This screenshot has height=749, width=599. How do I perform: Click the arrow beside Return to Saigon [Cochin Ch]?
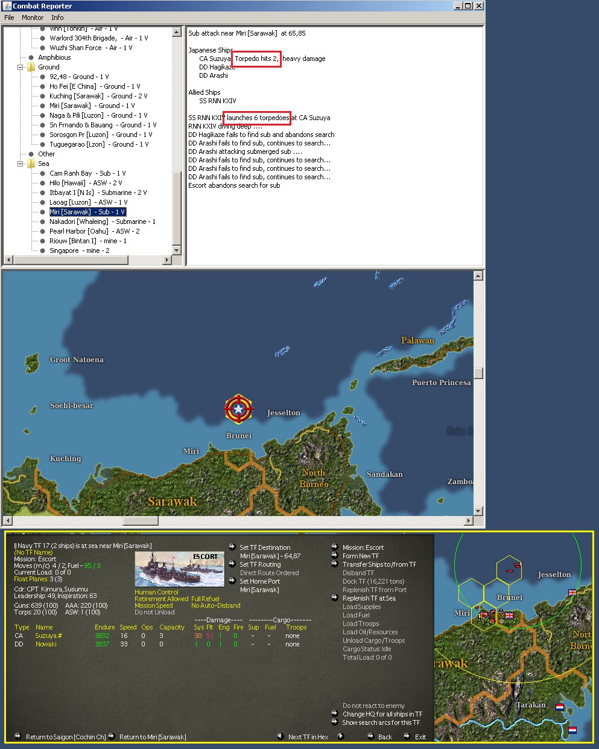(17, 736)
